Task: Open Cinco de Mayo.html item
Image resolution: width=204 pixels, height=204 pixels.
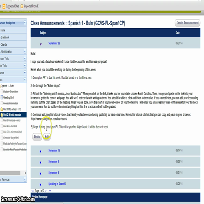Action: [x=11, y=138]
